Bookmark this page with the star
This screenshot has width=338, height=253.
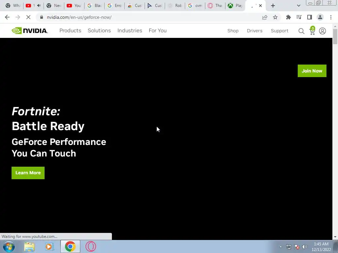[x=275, y=17]
